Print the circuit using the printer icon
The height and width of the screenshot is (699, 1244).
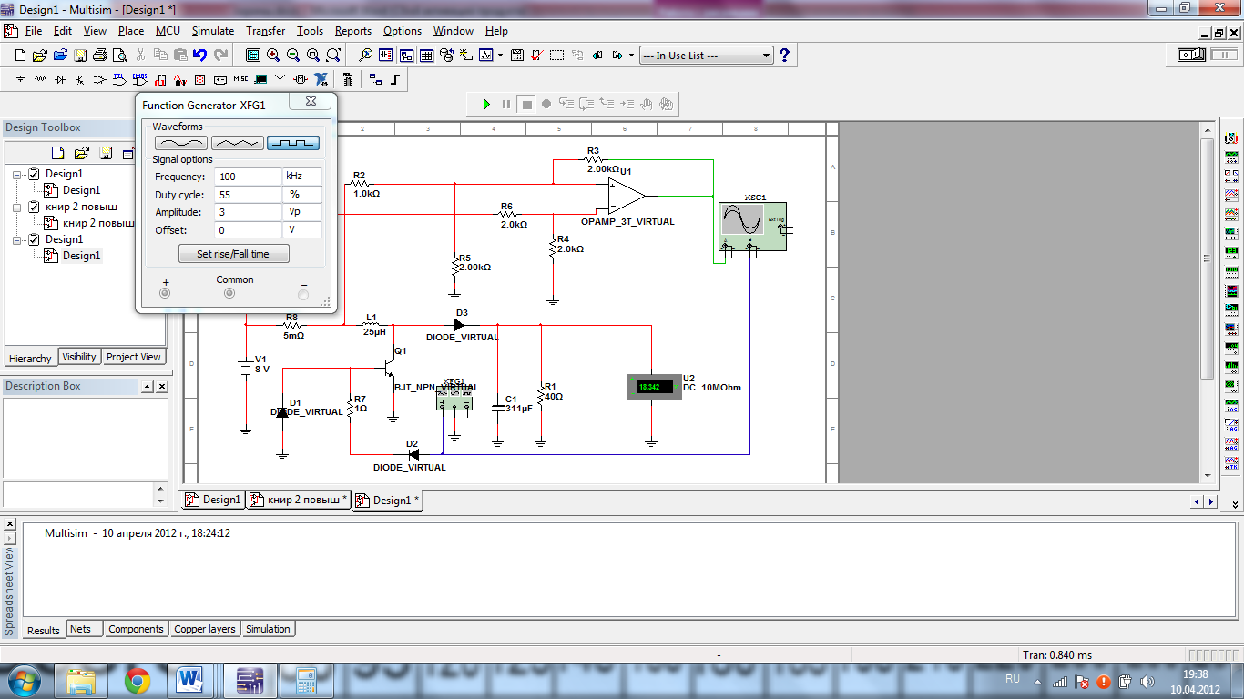[100, 55]
